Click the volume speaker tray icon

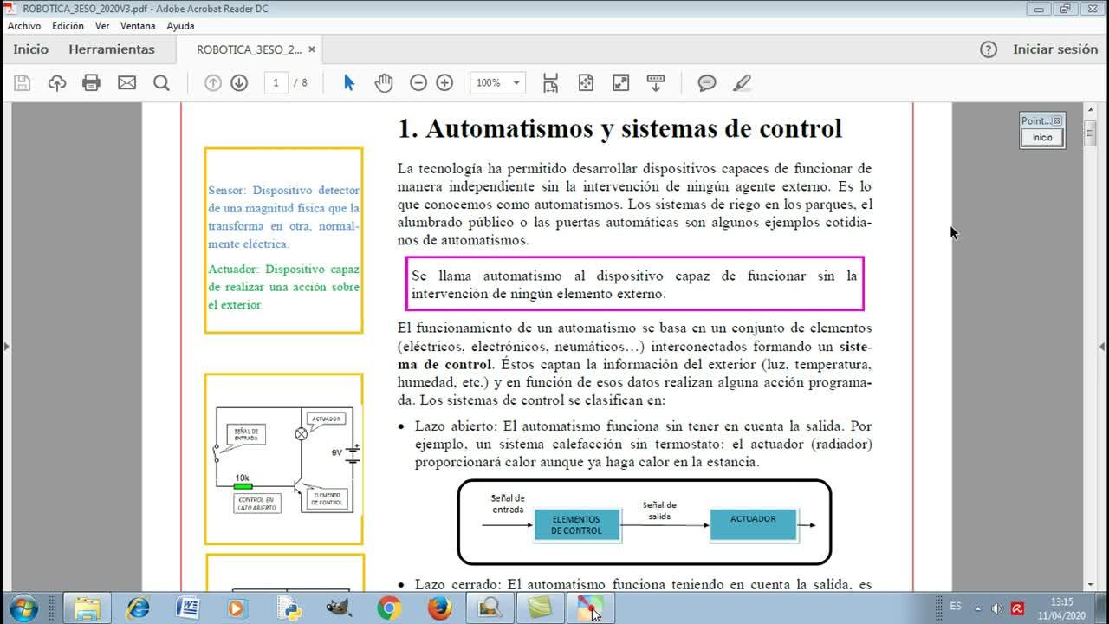[x=997, y=608]
